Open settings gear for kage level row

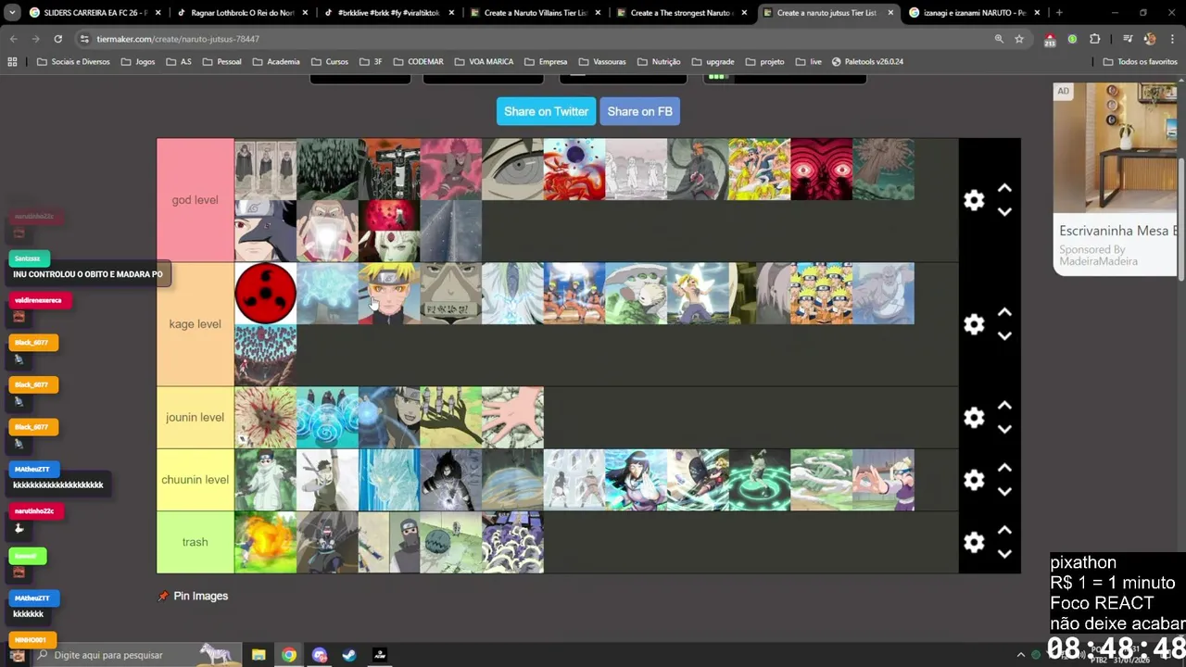click(974, 324)
